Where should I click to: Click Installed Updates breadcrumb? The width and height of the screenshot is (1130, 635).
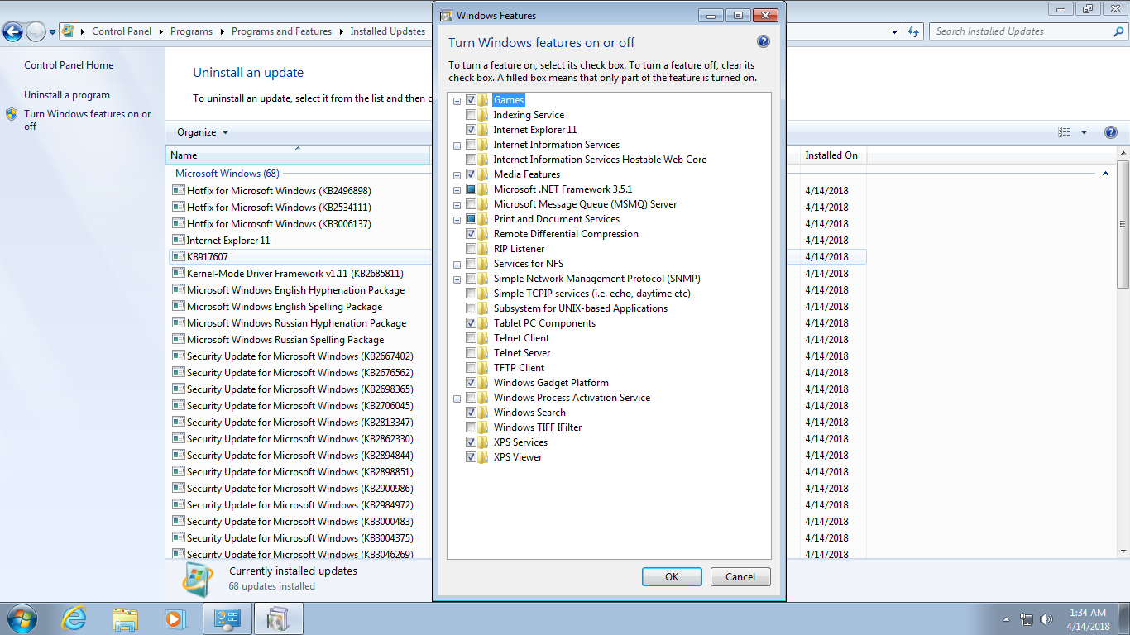387,31
